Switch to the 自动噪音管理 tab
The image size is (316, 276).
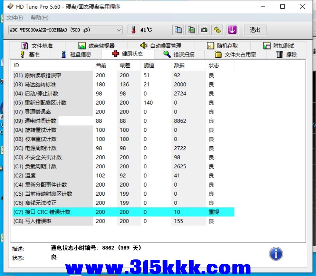click(161, 46)
